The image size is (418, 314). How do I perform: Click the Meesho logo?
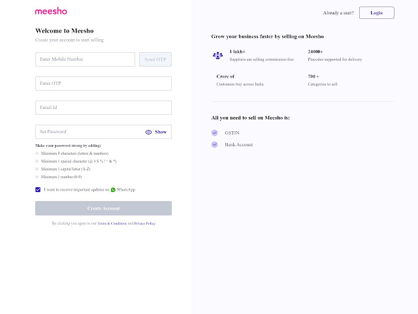click(x=51, y=11)
